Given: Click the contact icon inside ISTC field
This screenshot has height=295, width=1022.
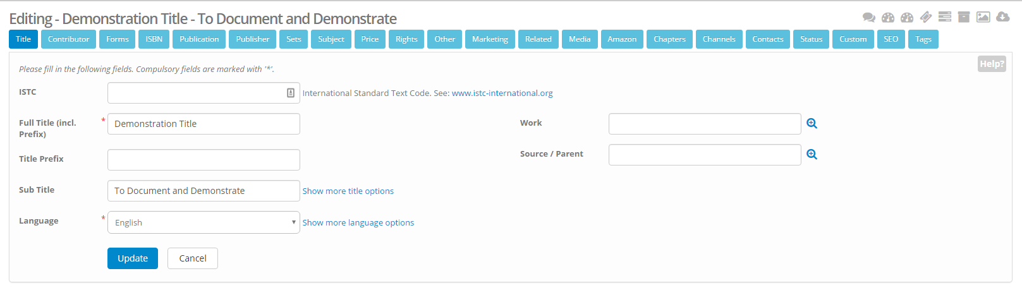Looking at the screenshot, I should pyautogui.click(x=291, y=93).
